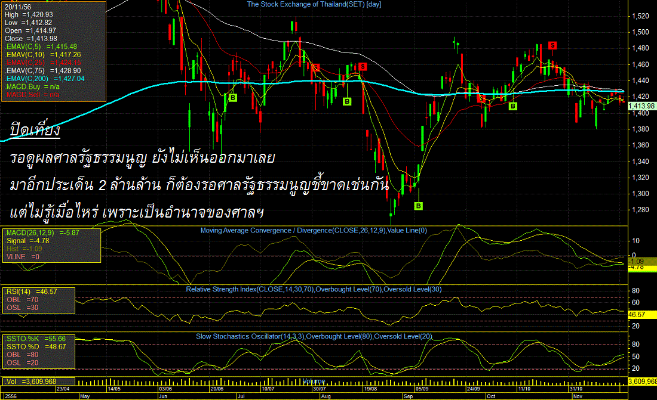Image resolution: width=657 pixels, height=400 pixels.
Task: Click the '1,280' price axis label
Action: pyautogui.click(x=640, y=210)
